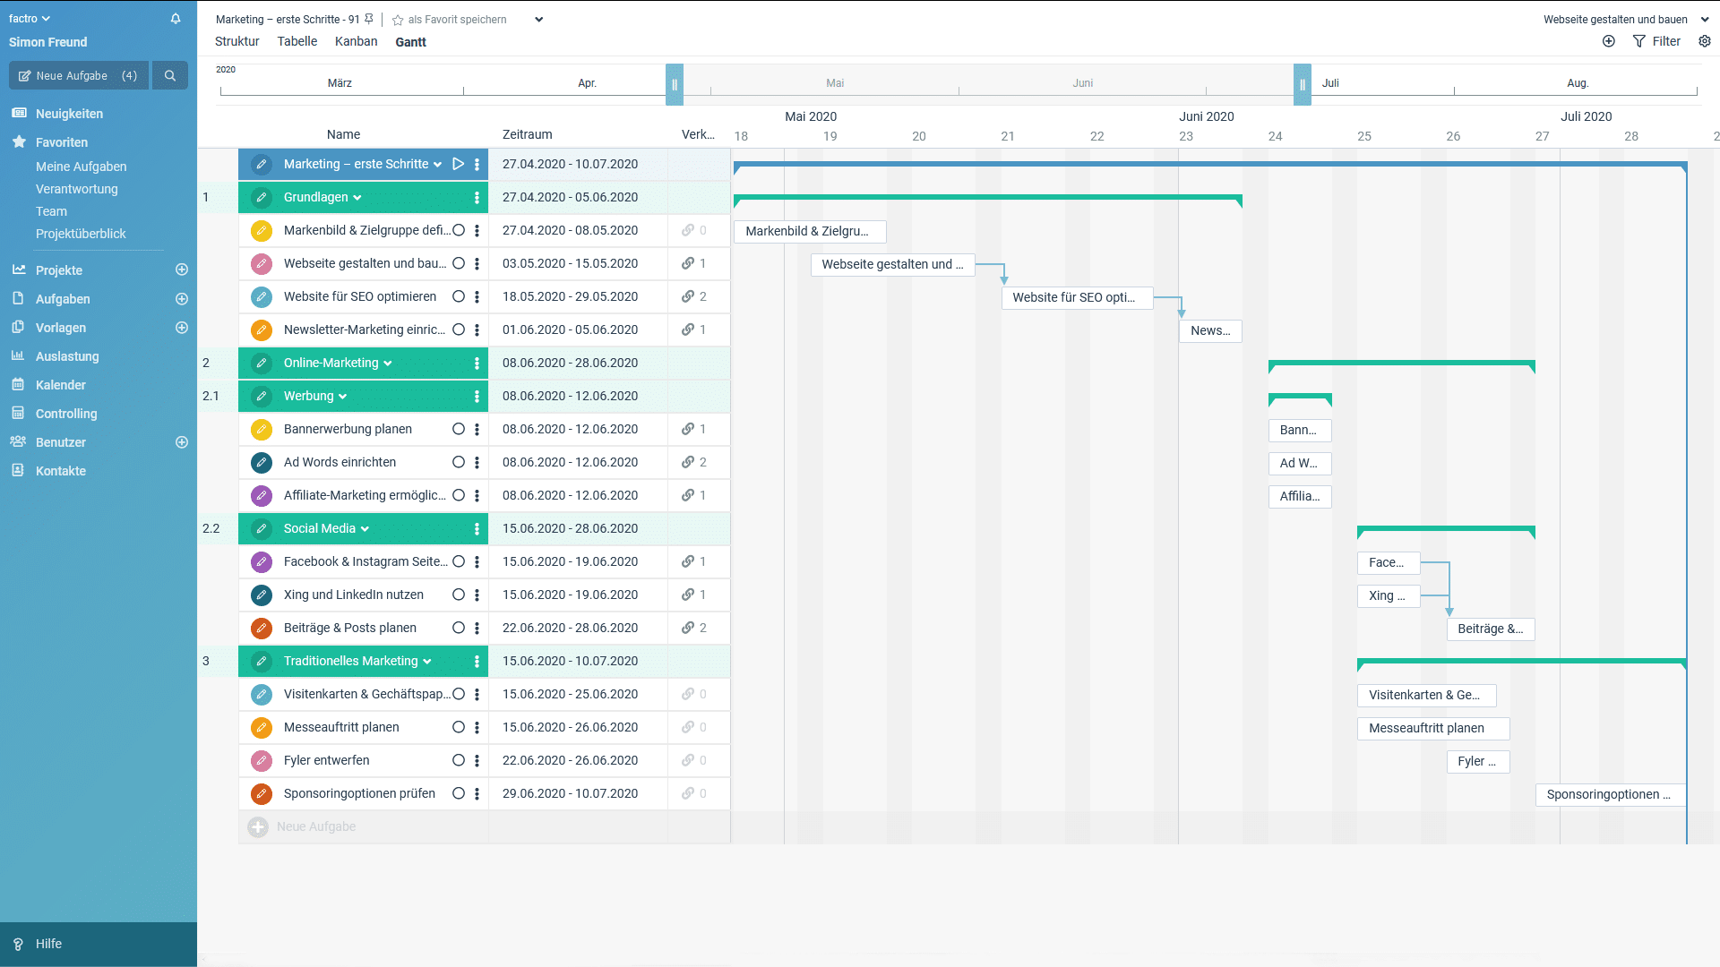Open the Verantwortung link
The height and width of the screenshot is (967, 1720).
pos(77,189)
